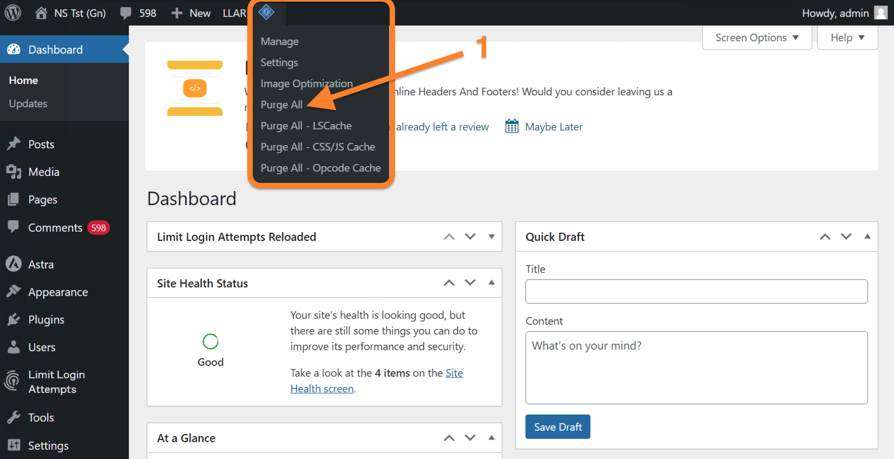The image size is (894, 459).
Task: Click the 598 comments count badge
Action: tap(98, 228)
